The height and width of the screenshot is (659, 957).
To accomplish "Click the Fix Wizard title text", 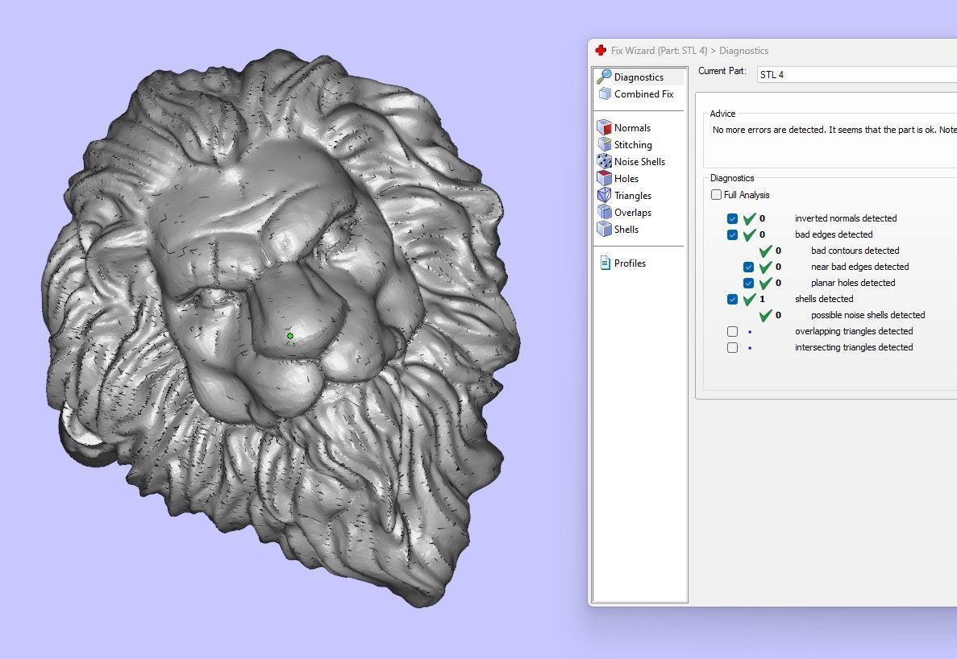I will pyautogui.click(x=689, y=51).
